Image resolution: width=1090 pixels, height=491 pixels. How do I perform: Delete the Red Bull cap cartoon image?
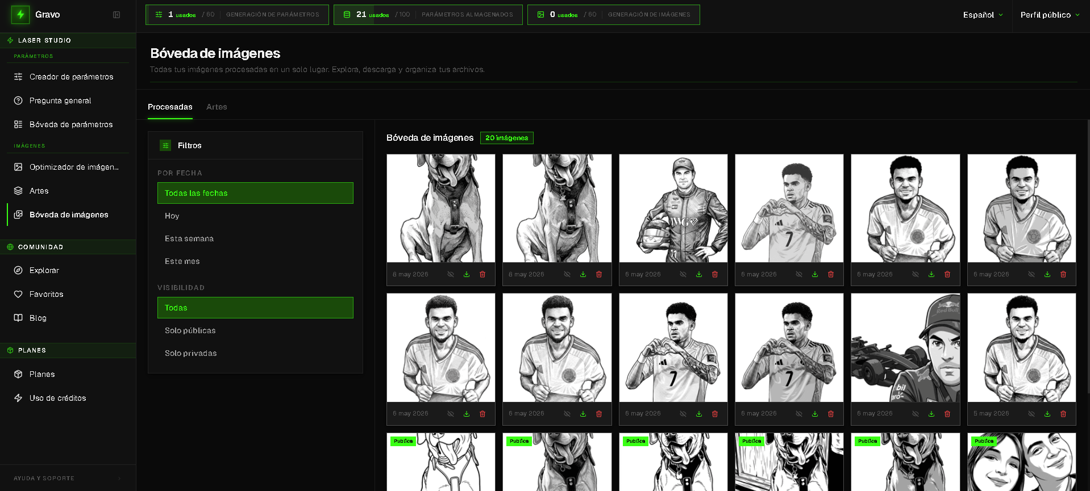(947, 414)
